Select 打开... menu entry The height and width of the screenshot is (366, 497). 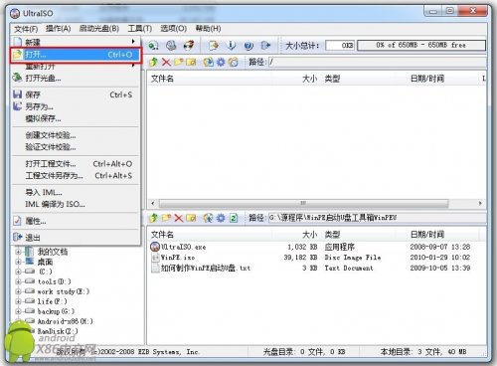[76, 55]
